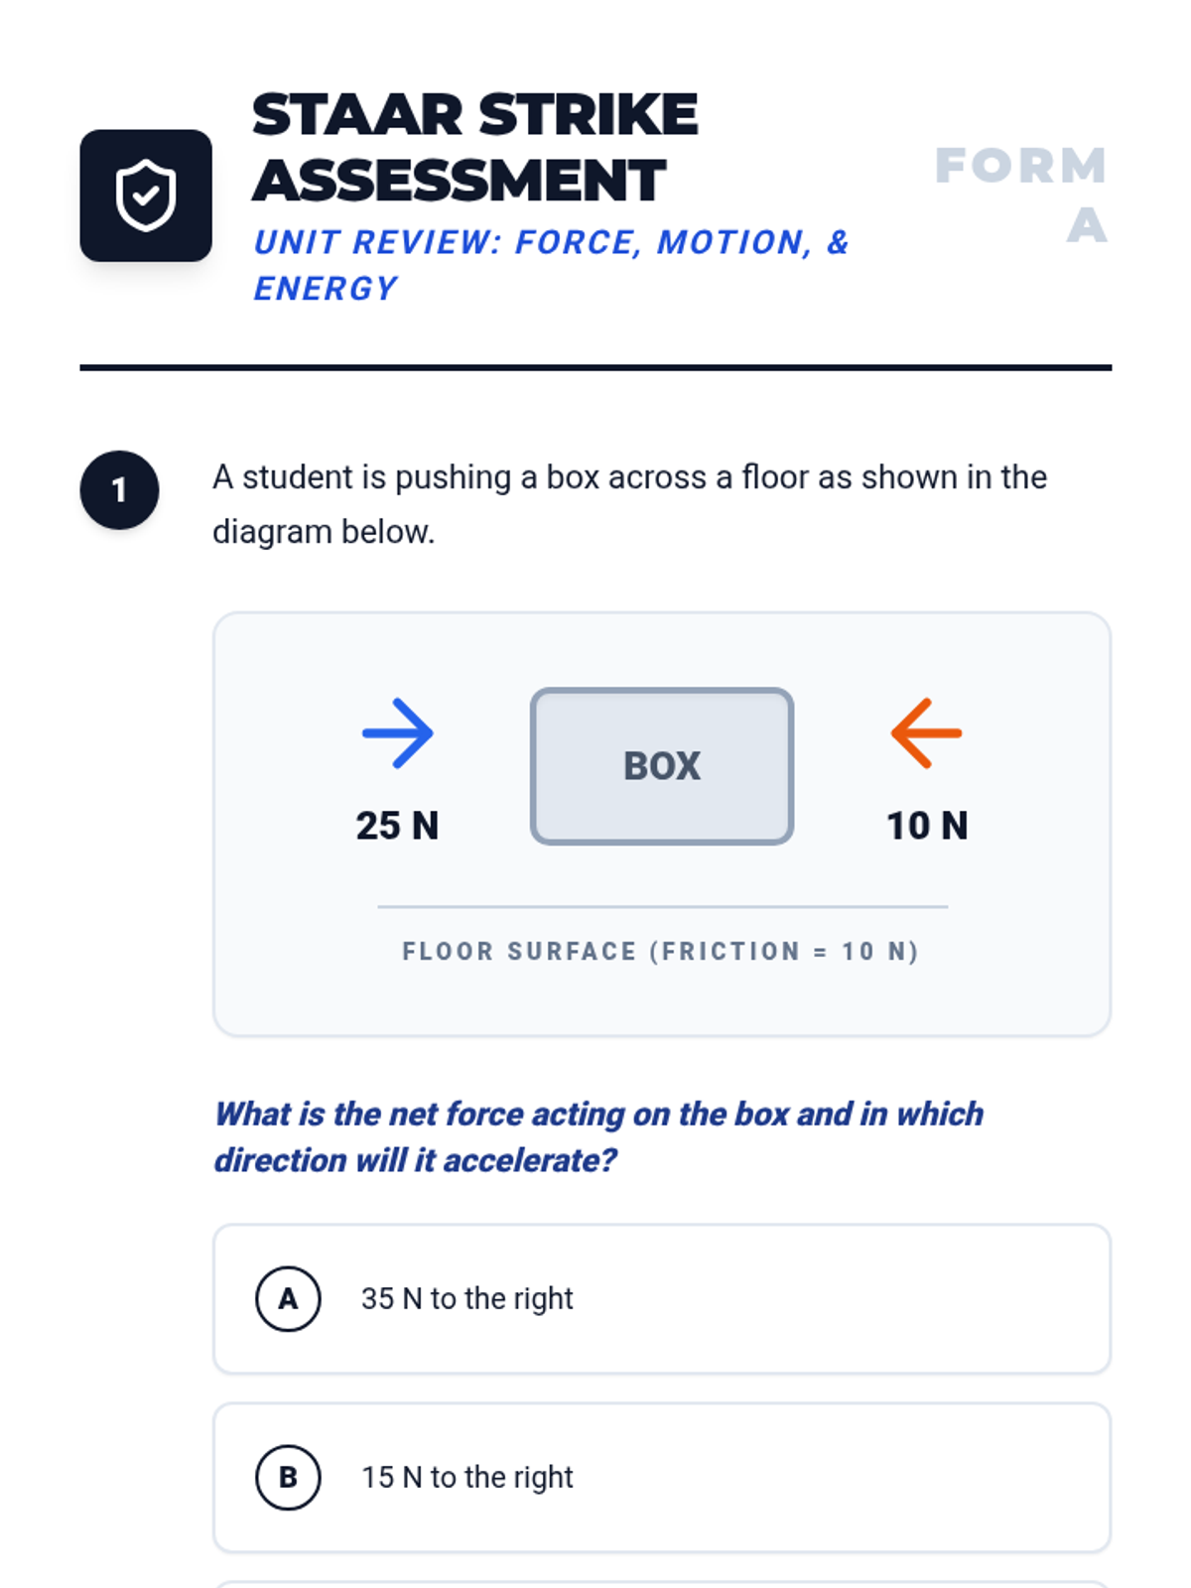Screen dimensions: 1191x1588
Task: Select the letter B answer circle
Action: tap(288, 1477)
